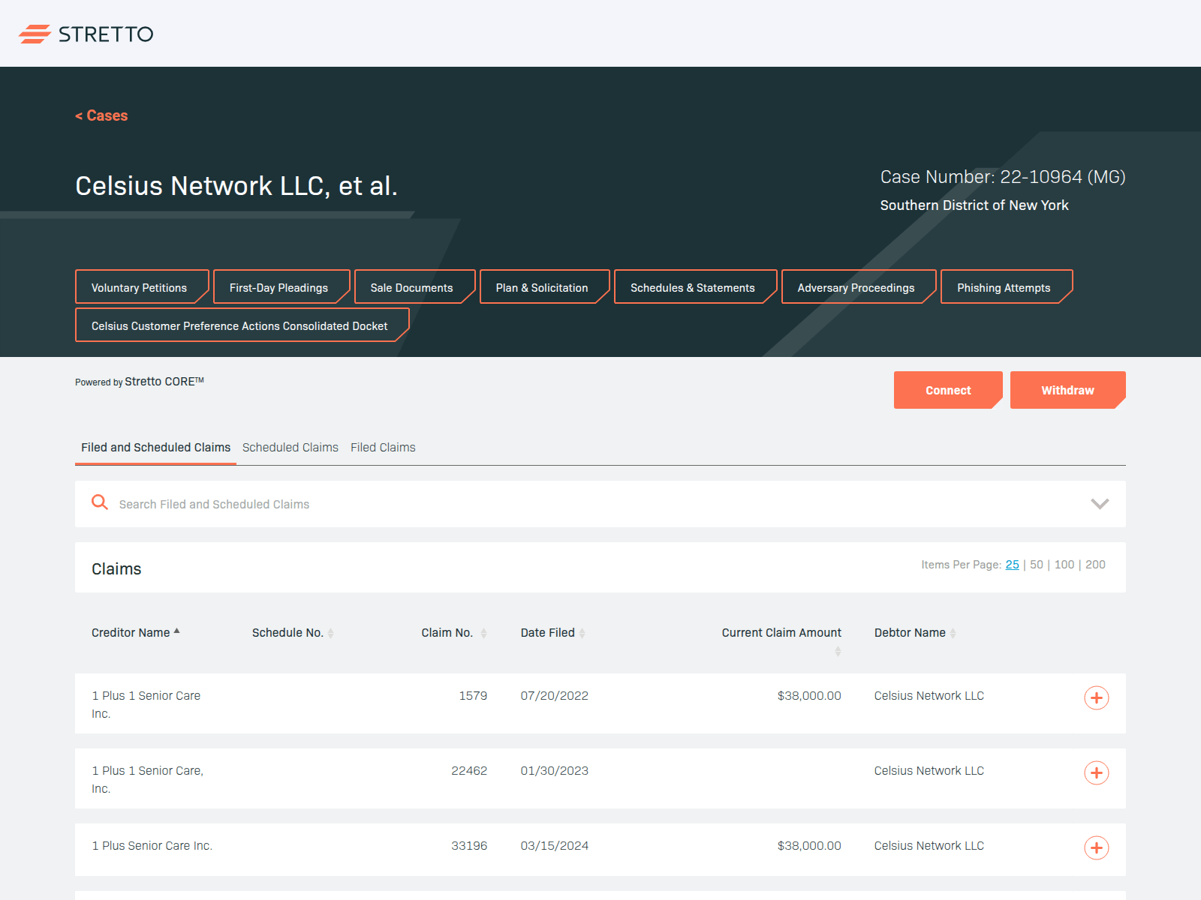This screenshot has width=1201, height=900.
Task: Focus the Search Filed and Scheduled Claims field
Action: 600,504
